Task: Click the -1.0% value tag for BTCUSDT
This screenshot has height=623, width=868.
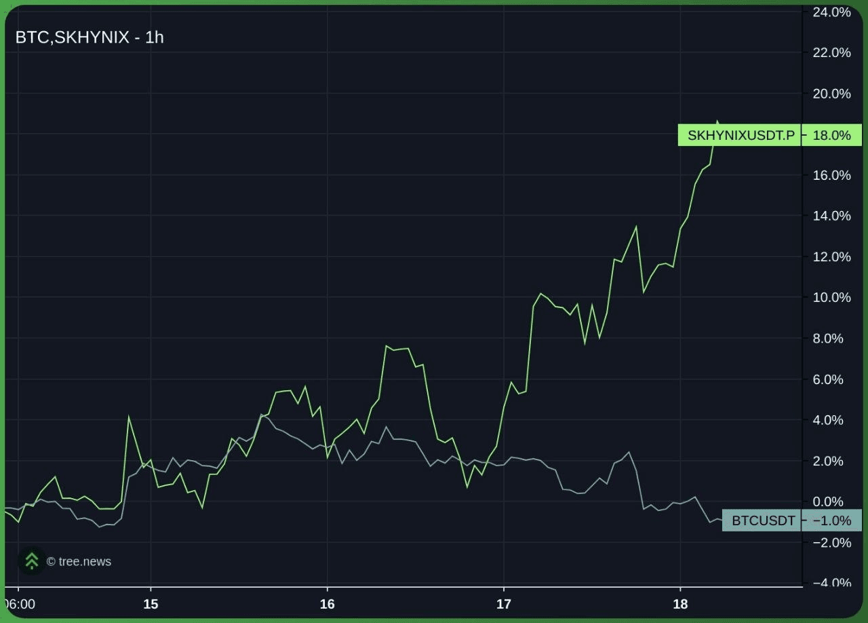Action: [831, 521]
